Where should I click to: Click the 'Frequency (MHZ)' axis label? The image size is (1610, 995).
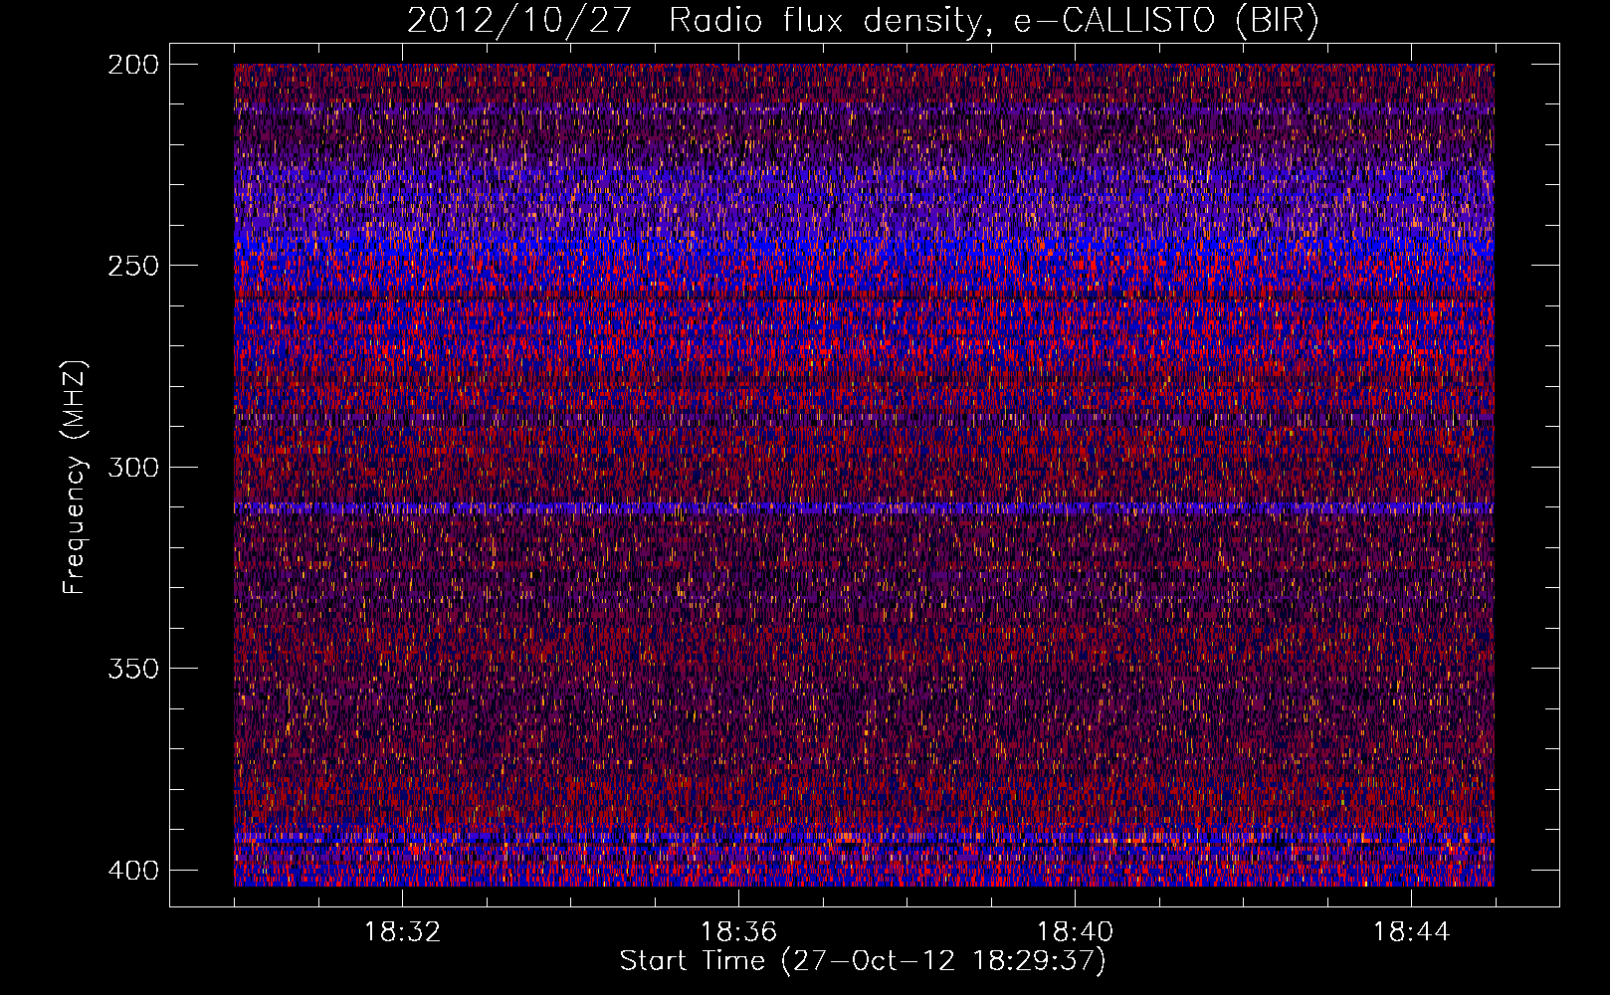(x=75, y=477)
